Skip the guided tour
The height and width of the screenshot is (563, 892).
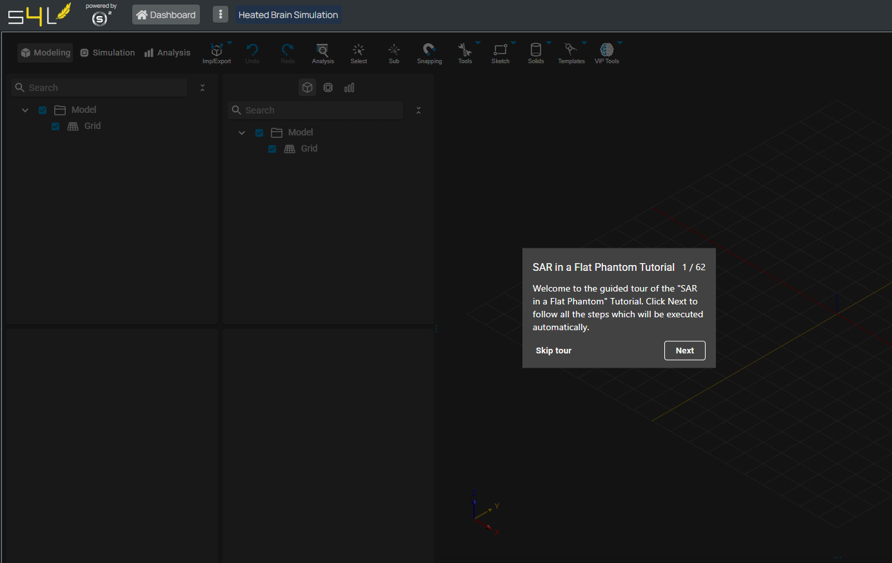click(x=553, y=351)
